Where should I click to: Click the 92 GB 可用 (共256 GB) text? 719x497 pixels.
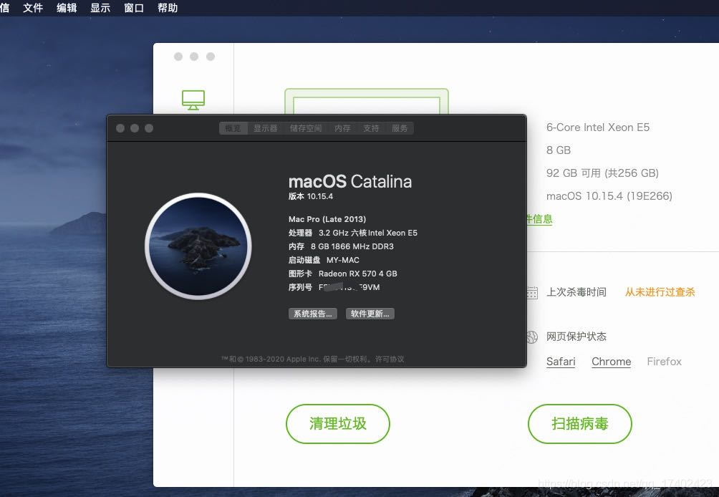(602, 173)
